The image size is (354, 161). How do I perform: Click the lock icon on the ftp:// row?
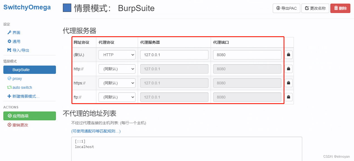(x=289, y=97)
